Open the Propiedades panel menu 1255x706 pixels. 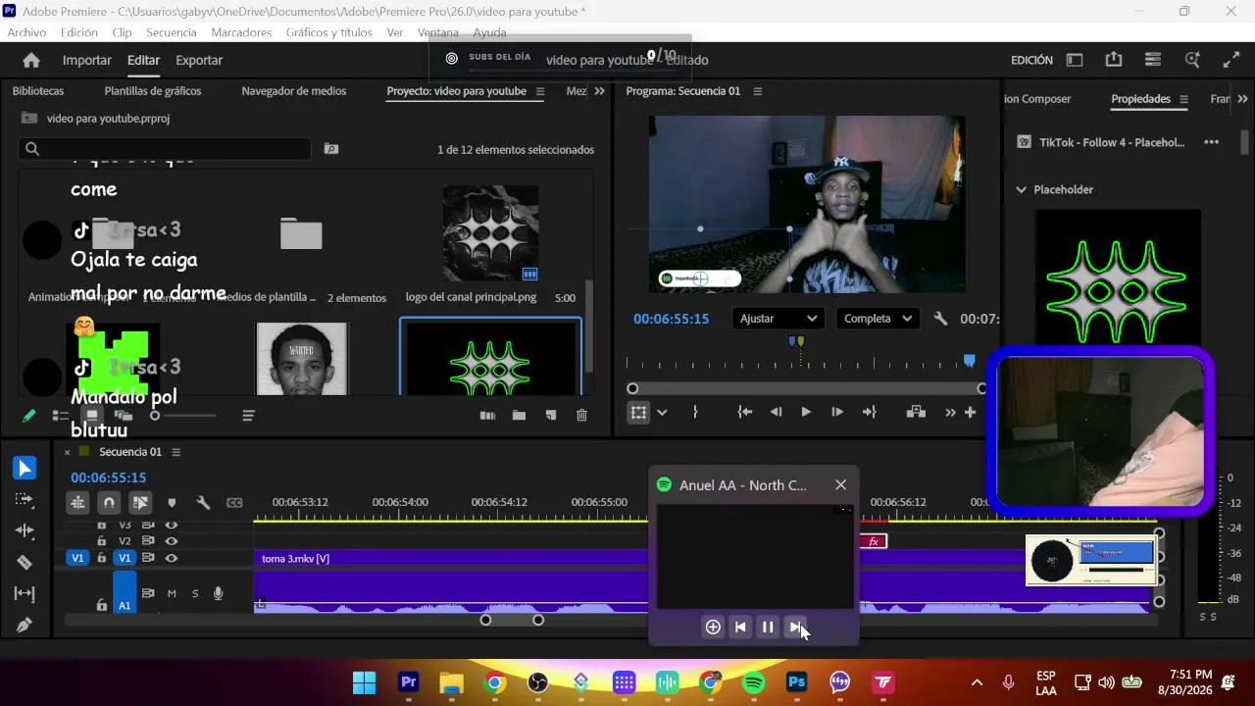[x=1183, y=99]
